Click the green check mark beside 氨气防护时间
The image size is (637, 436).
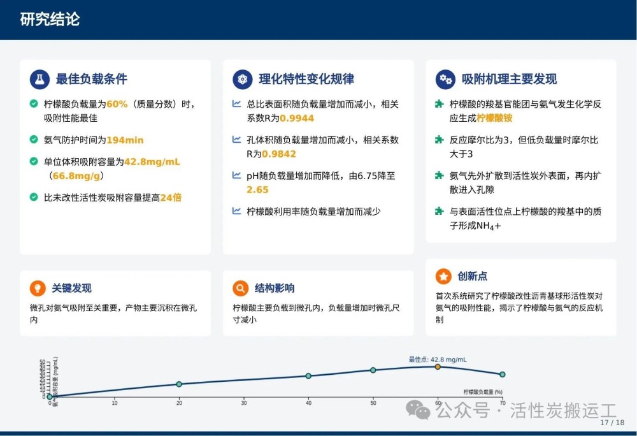coord(34,140)
